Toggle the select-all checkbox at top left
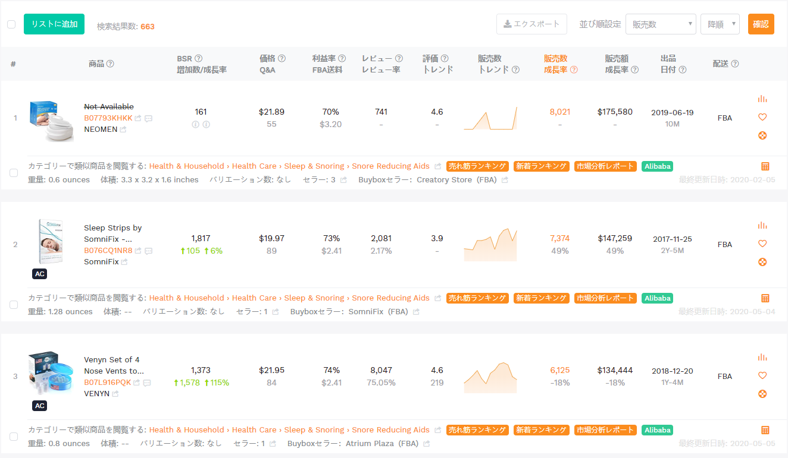The height and width of the screenshot is (458, 788). (x=11, y=24)
